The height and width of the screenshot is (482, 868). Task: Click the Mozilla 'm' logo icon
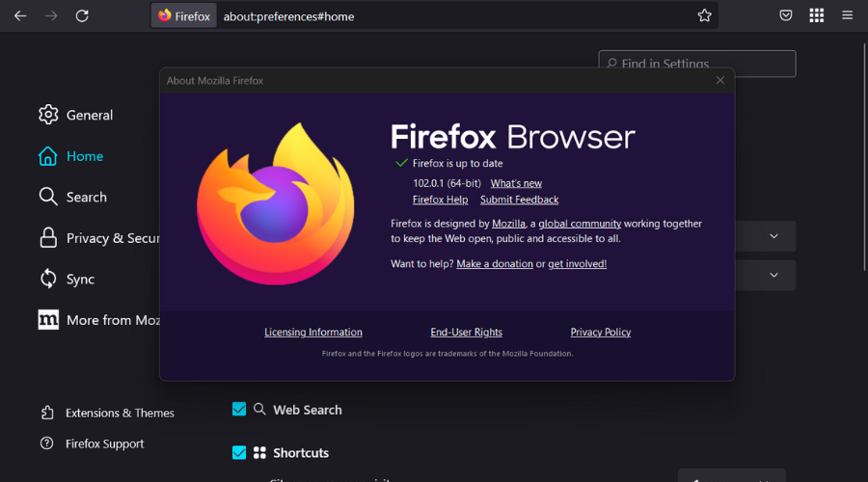tap(48, 319)
